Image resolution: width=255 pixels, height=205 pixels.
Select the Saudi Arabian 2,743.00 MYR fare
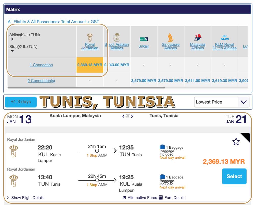tap(117, 65)
